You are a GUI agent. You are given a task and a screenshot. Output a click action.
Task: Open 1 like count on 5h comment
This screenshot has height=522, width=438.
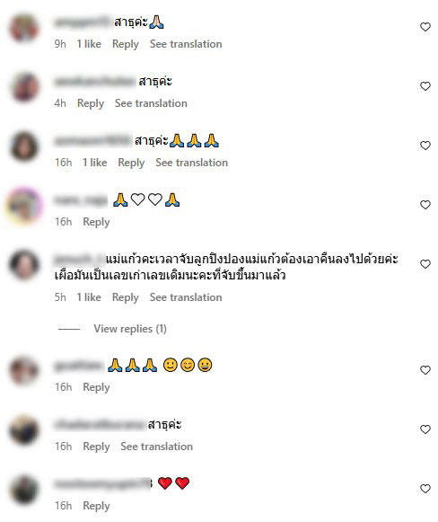pyautogui.click(x=89, y=297)
